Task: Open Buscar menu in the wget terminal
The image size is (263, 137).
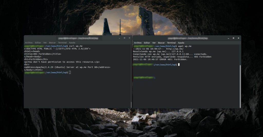Action: click(162, 43)
